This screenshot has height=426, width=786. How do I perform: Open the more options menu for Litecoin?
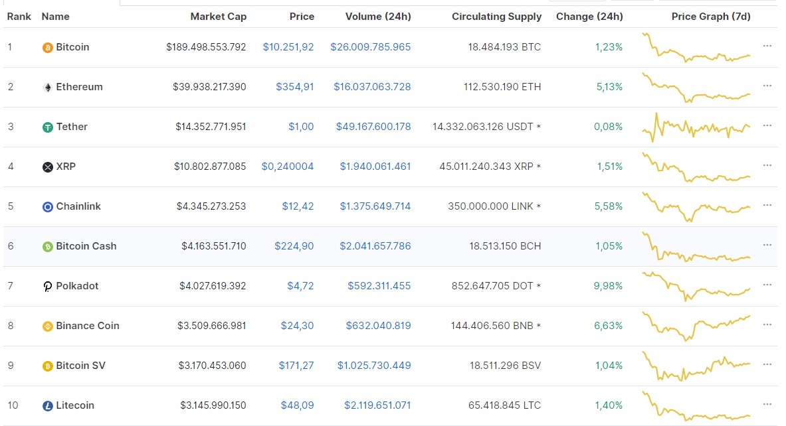click(x=767, y=405)
